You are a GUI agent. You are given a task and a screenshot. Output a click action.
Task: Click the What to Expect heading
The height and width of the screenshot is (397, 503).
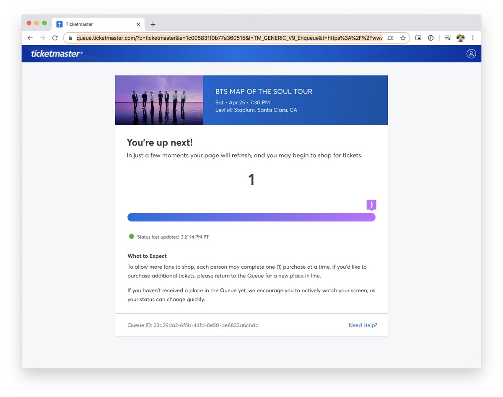click(147, 256)
